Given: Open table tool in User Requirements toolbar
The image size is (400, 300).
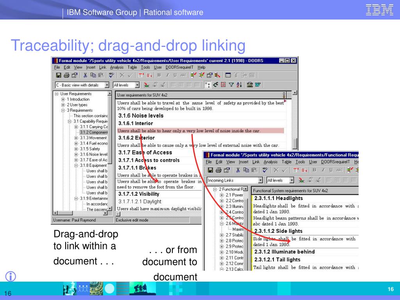Looking at the screenshot, I should [x=228, y=75].
